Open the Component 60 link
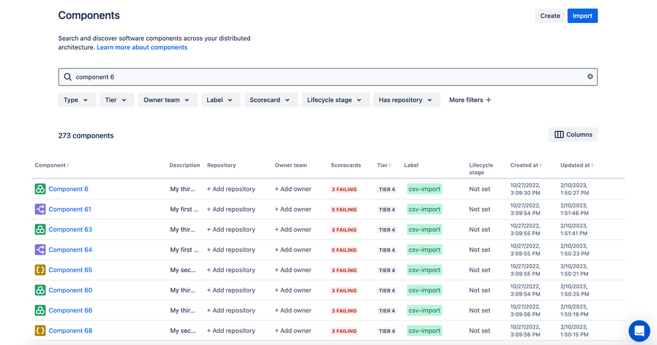This screenshot has height=345, width=657. (x=70, y=290)
